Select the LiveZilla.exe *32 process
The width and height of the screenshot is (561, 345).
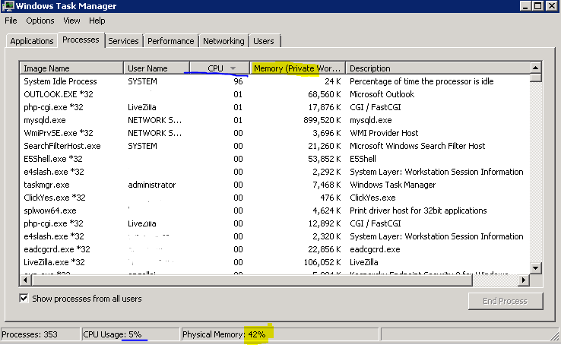[x=274, y=262]
